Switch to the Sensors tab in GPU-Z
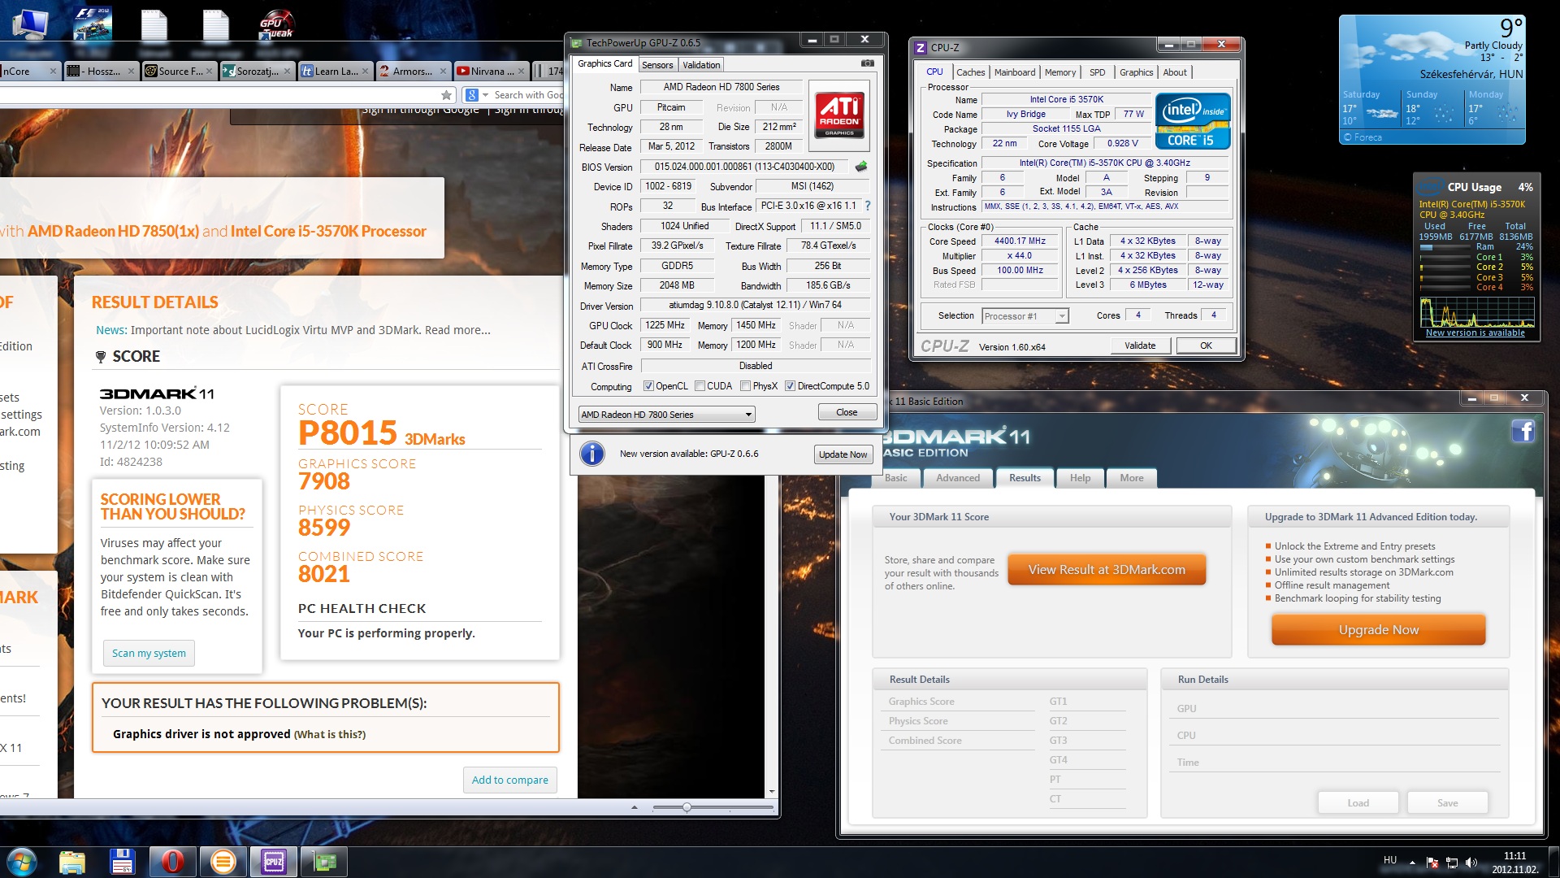Viewport: 1560px width, 878px height. 657,65
